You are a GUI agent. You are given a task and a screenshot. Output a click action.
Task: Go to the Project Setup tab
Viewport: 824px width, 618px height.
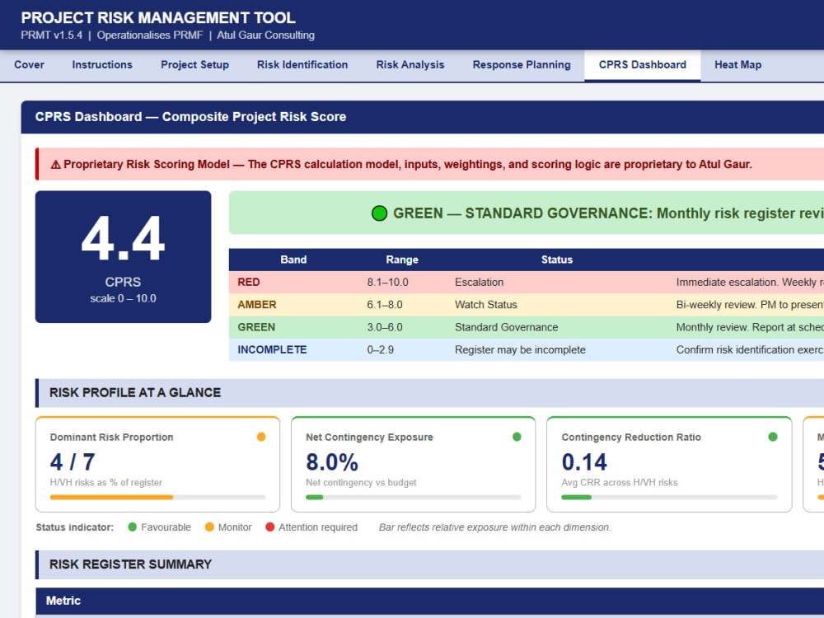coord(194,65)
